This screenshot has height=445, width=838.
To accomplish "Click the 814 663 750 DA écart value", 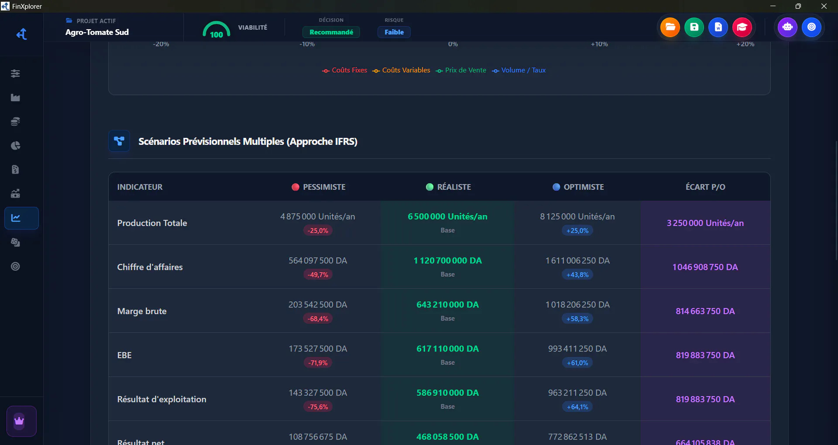I will pyautogui.click(x=705, y=311).
